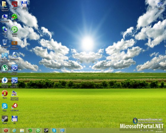The image size is (166, 133).
Task: Launch the uTorrent desktop shortcut
Action: (x=5, y=69)
